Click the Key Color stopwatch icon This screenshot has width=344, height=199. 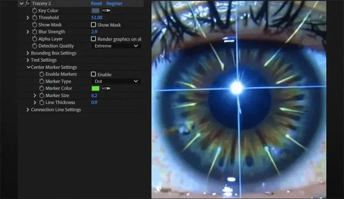click(x=35, y=11)
